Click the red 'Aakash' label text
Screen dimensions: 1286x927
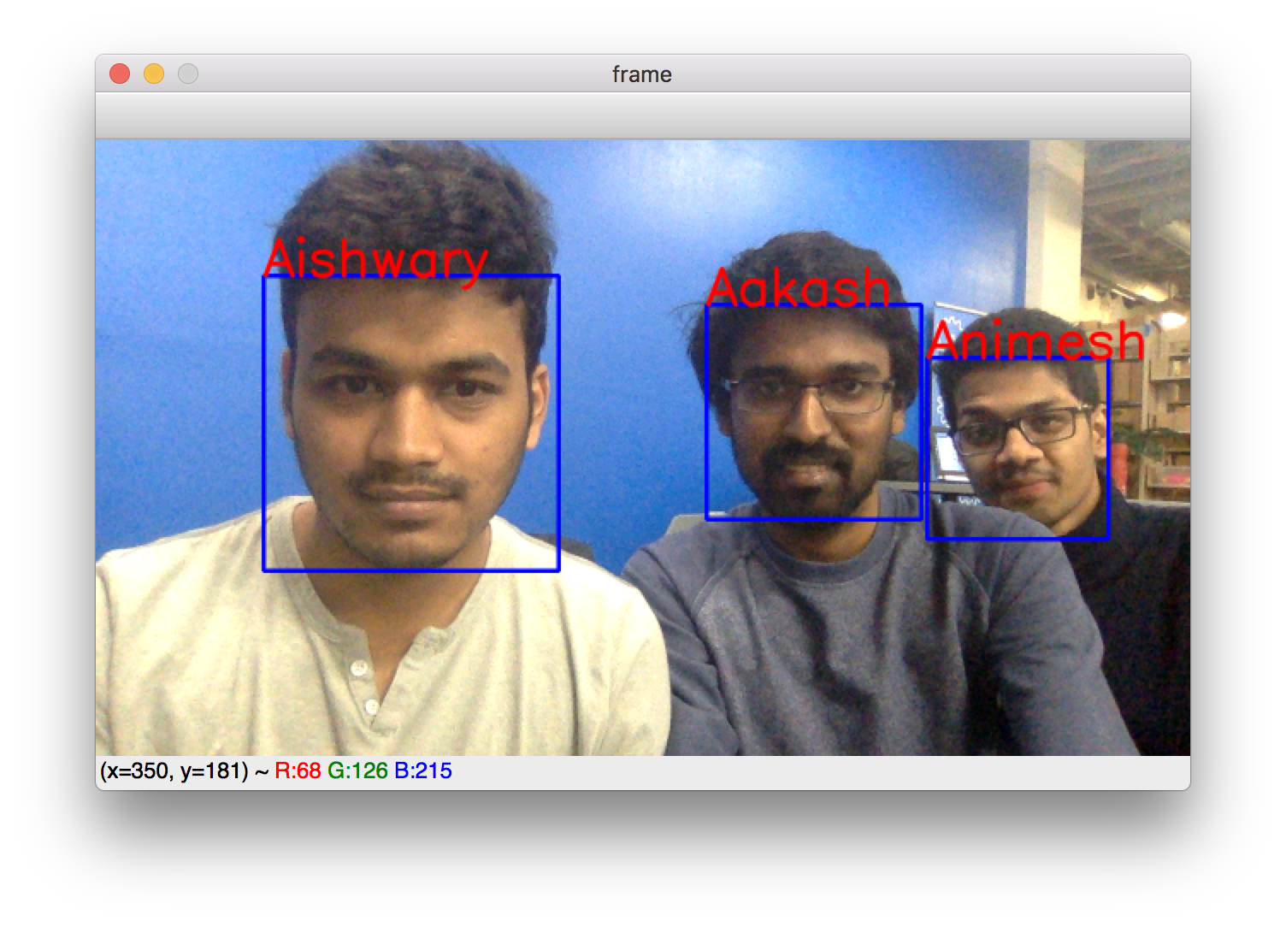click(798, 288)
